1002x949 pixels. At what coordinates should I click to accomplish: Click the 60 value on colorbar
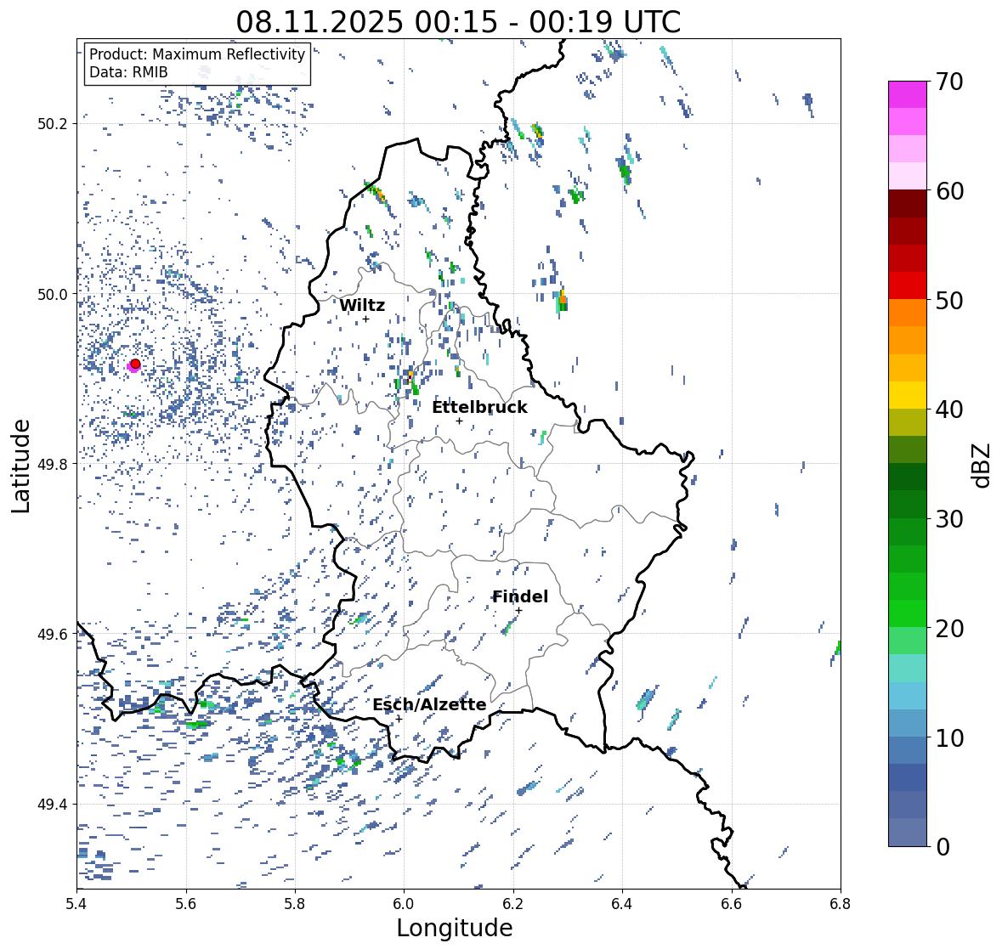(x=949, y=191)
